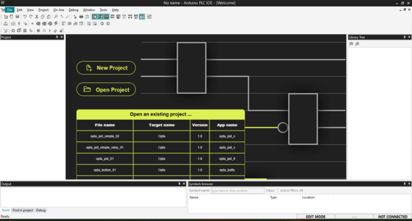Click the Save floppy disk icon
This screenshot has width=412, height=221.
17,17
